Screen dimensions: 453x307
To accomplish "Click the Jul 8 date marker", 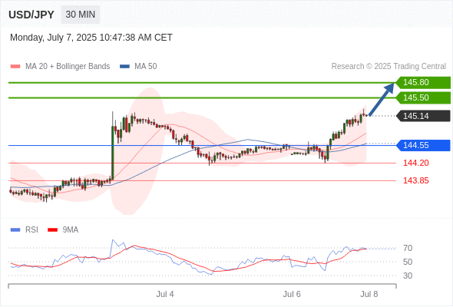I will pyautogui.click(x=369, y=294).
